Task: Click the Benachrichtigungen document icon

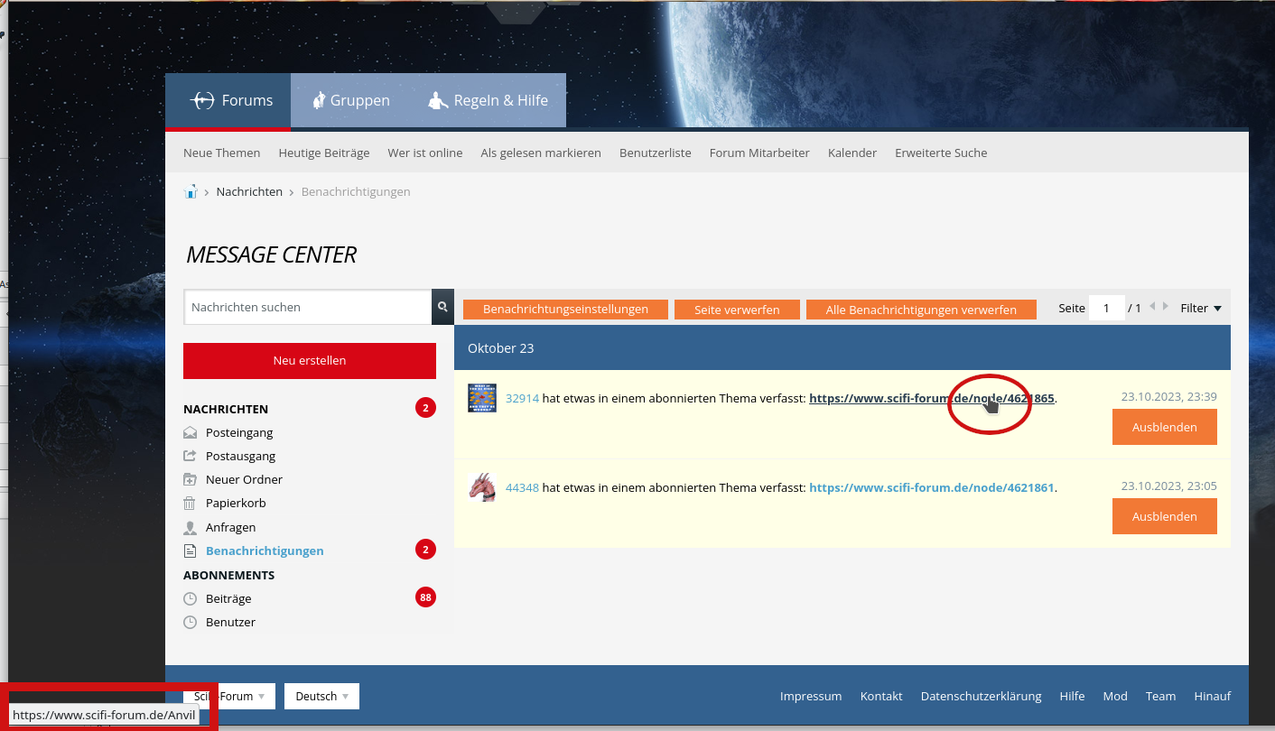Action: pos(190,551)
